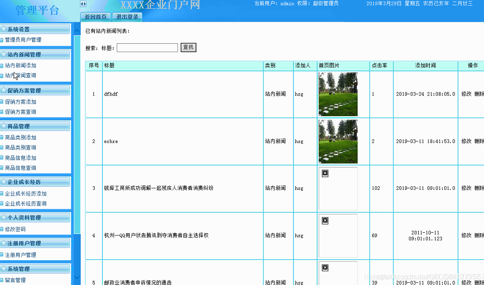Click the 操作 column header
This screenshot has width=484, height=285.
(x=472, y=65)
